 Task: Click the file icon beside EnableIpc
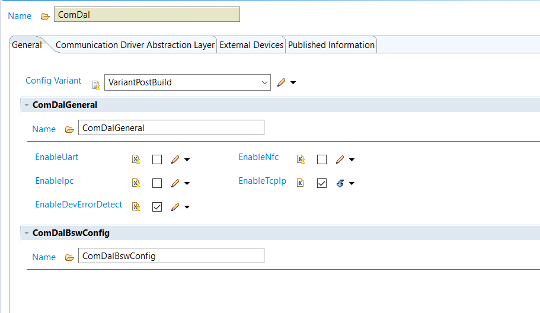click(136, 183)
